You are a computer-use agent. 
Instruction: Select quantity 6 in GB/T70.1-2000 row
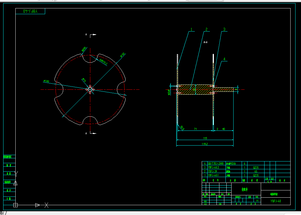(245, 163)
